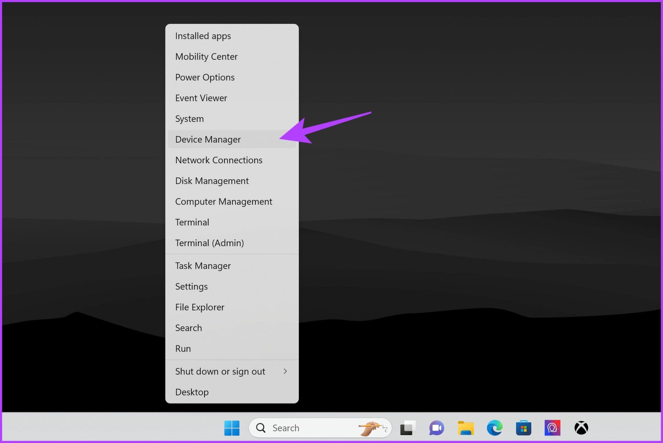Image resolution: width=663 pixels, height=443 pixels.
Task: Open the File Explorer folder icon on the taskbar
Action: 466,428
